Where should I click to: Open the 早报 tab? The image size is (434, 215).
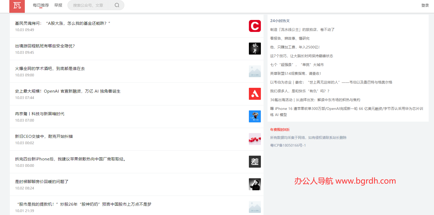point(58,5)
